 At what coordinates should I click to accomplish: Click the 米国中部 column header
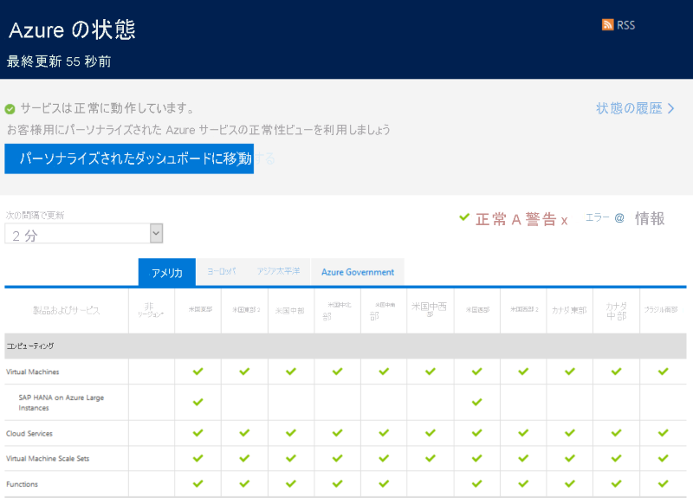pos(290,311)
